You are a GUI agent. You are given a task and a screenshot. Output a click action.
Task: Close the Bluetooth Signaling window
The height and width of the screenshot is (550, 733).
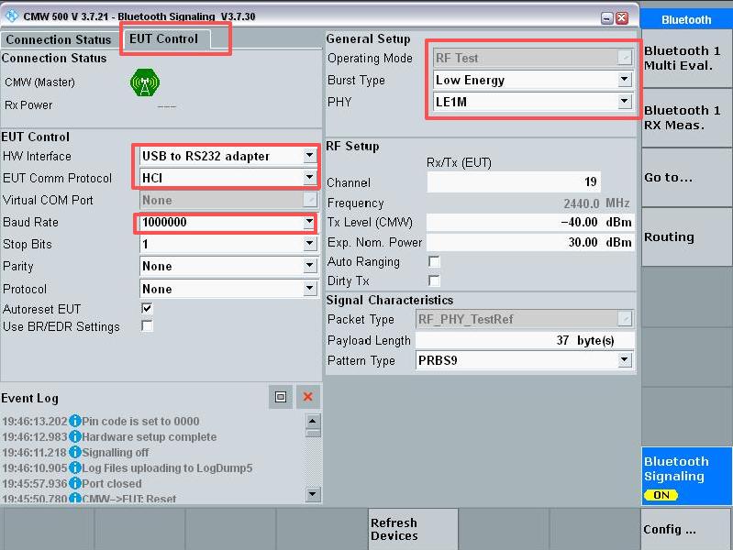click(x=622, y=18)
